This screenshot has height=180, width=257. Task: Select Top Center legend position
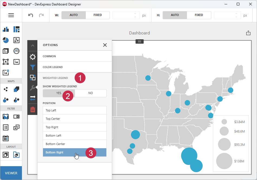tap(74, 118)
